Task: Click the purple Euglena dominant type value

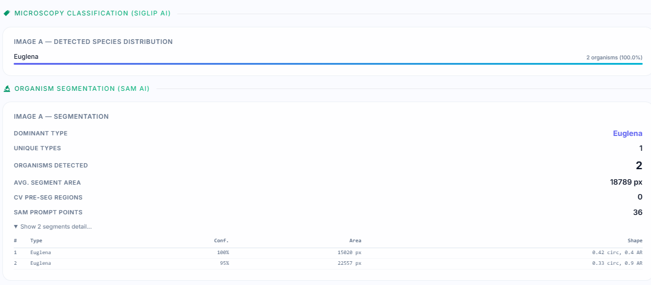Action: point(627,134)
